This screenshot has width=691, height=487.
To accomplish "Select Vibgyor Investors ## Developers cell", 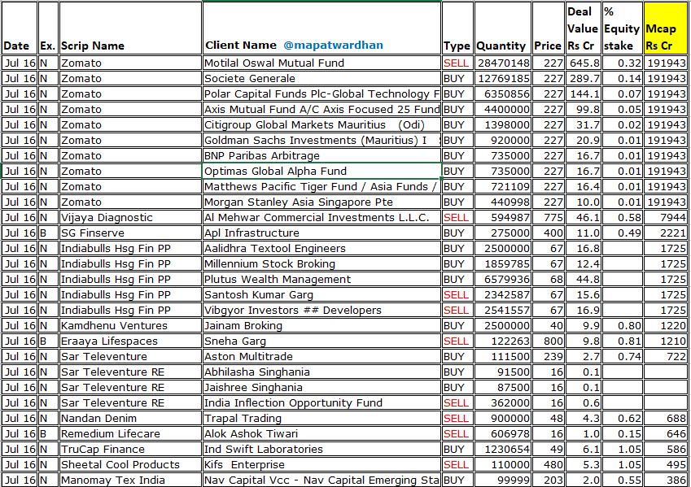I will click(321, 310).
